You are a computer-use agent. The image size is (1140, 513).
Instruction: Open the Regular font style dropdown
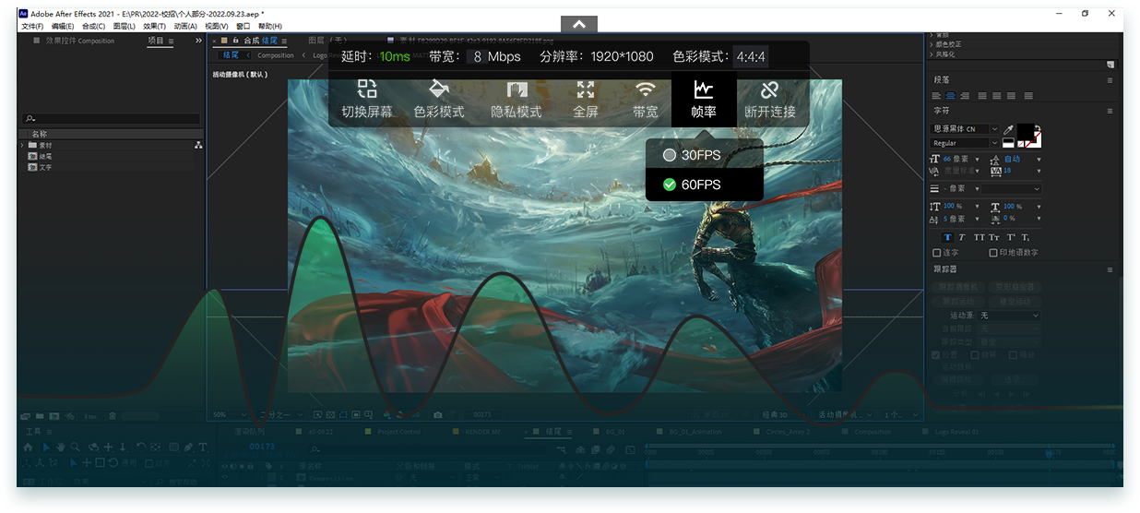[x=966, y=143]
